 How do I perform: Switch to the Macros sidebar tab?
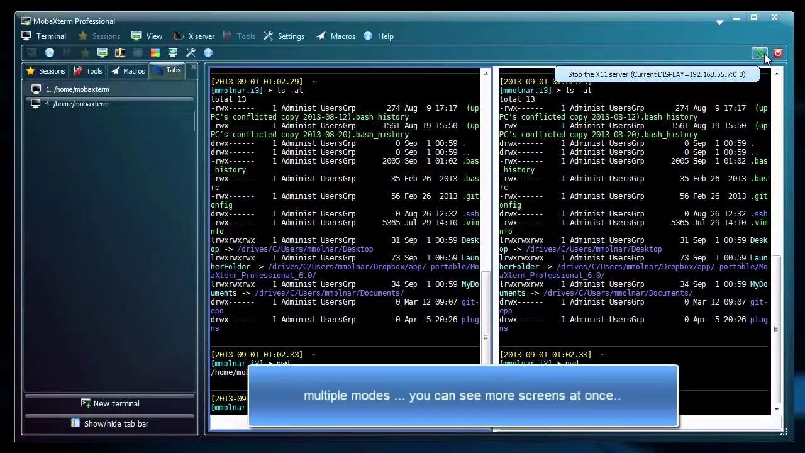pos(128,71)
